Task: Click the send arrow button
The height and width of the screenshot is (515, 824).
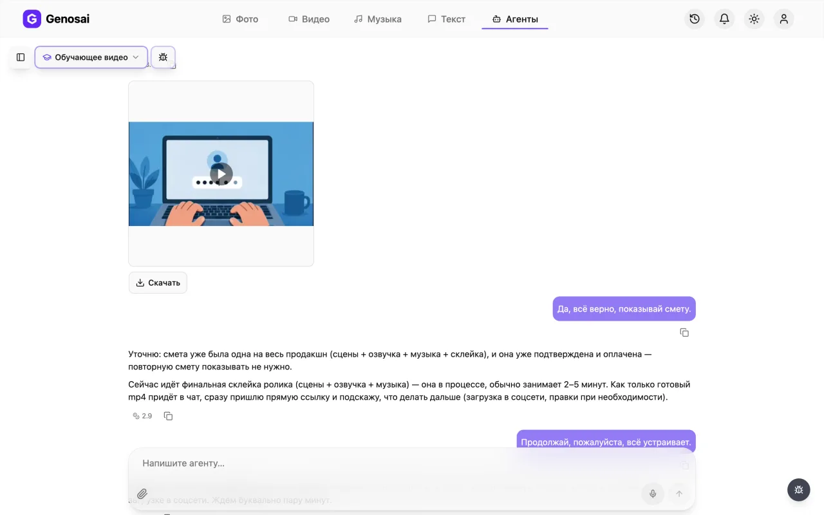Action: (679, 494)
